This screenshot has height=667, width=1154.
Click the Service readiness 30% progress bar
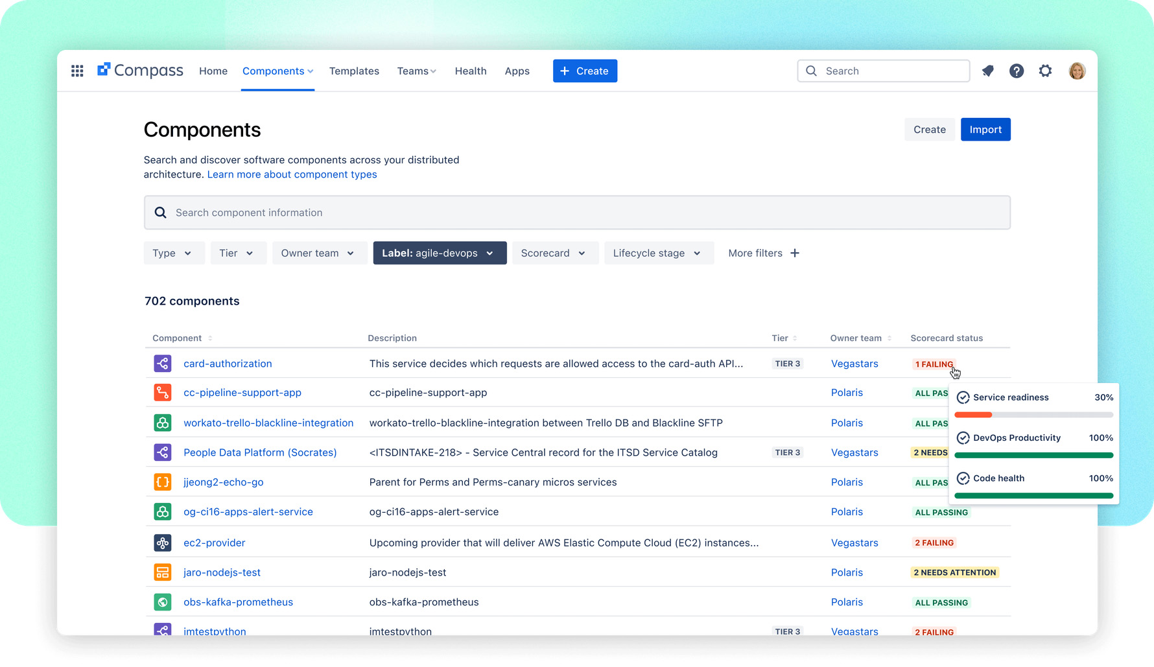(x=1034, y=415)
